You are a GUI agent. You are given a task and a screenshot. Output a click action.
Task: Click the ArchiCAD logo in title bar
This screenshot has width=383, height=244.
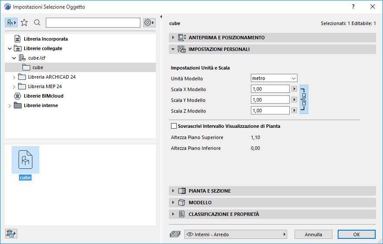coord(8,7)
